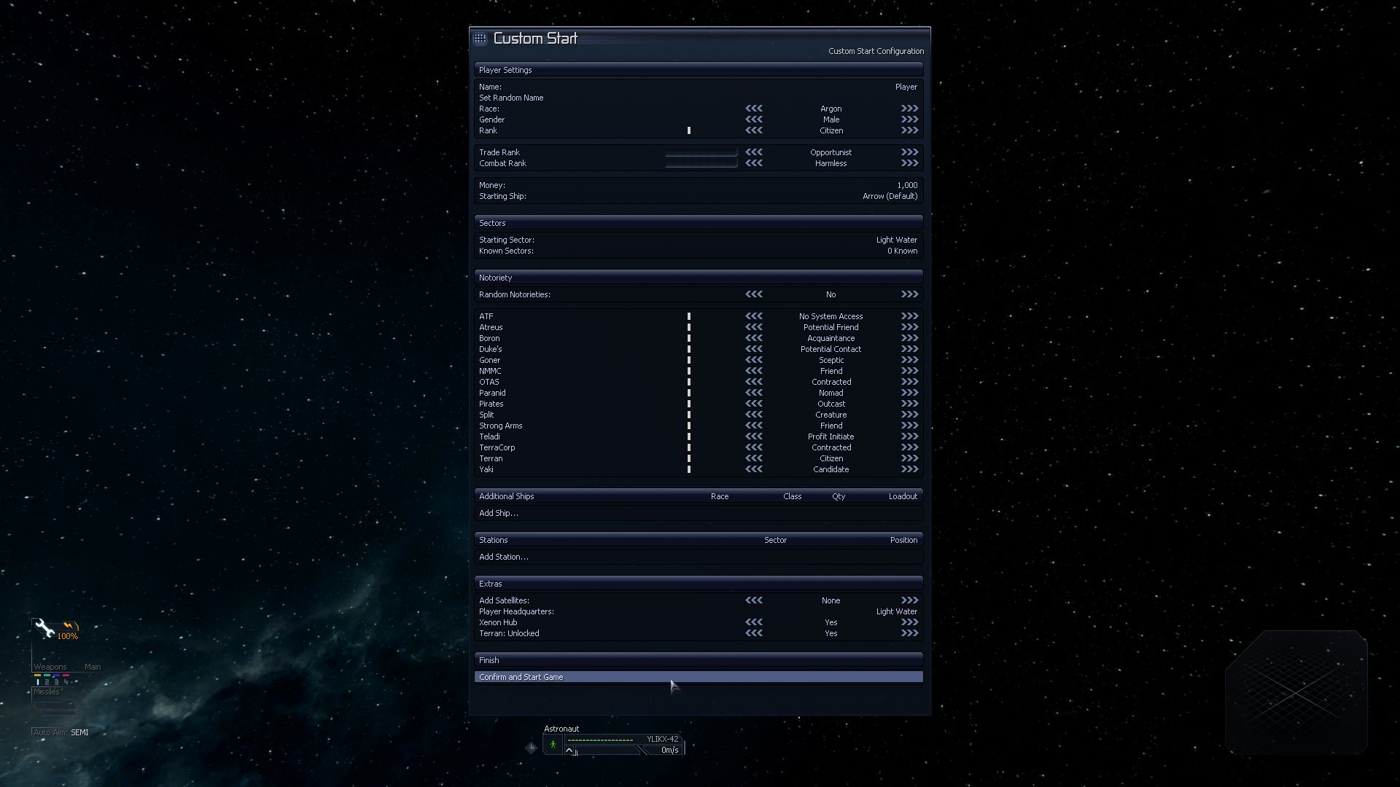
Task: Switch Gender with the right arrows
Action: (909, 120)
